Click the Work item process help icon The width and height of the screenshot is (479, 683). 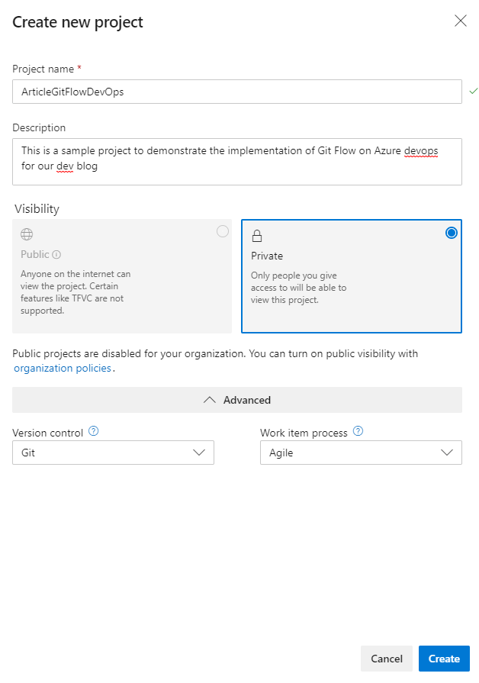358,431
